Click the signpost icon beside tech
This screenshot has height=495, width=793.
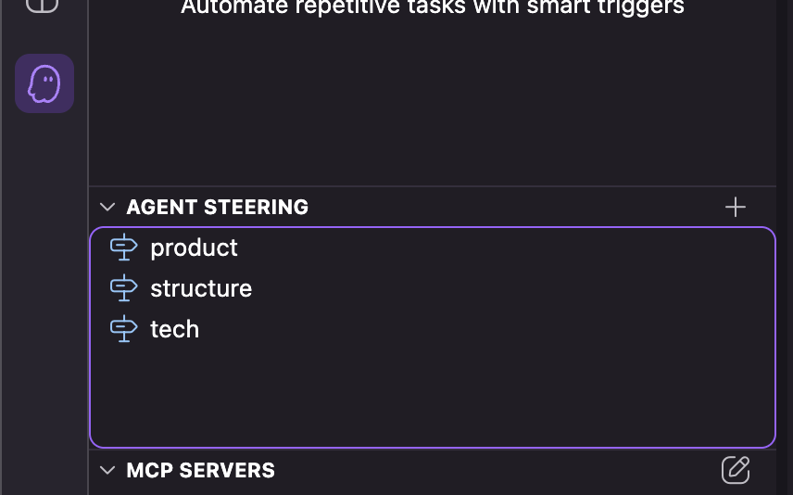123,329
